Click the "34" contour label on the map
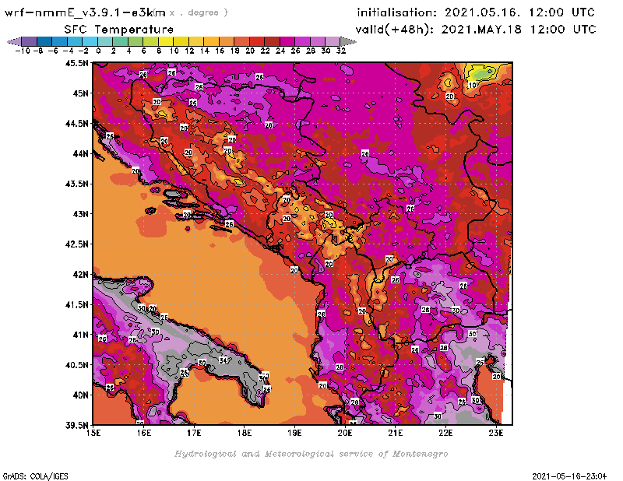 click(x=224, y=360)
